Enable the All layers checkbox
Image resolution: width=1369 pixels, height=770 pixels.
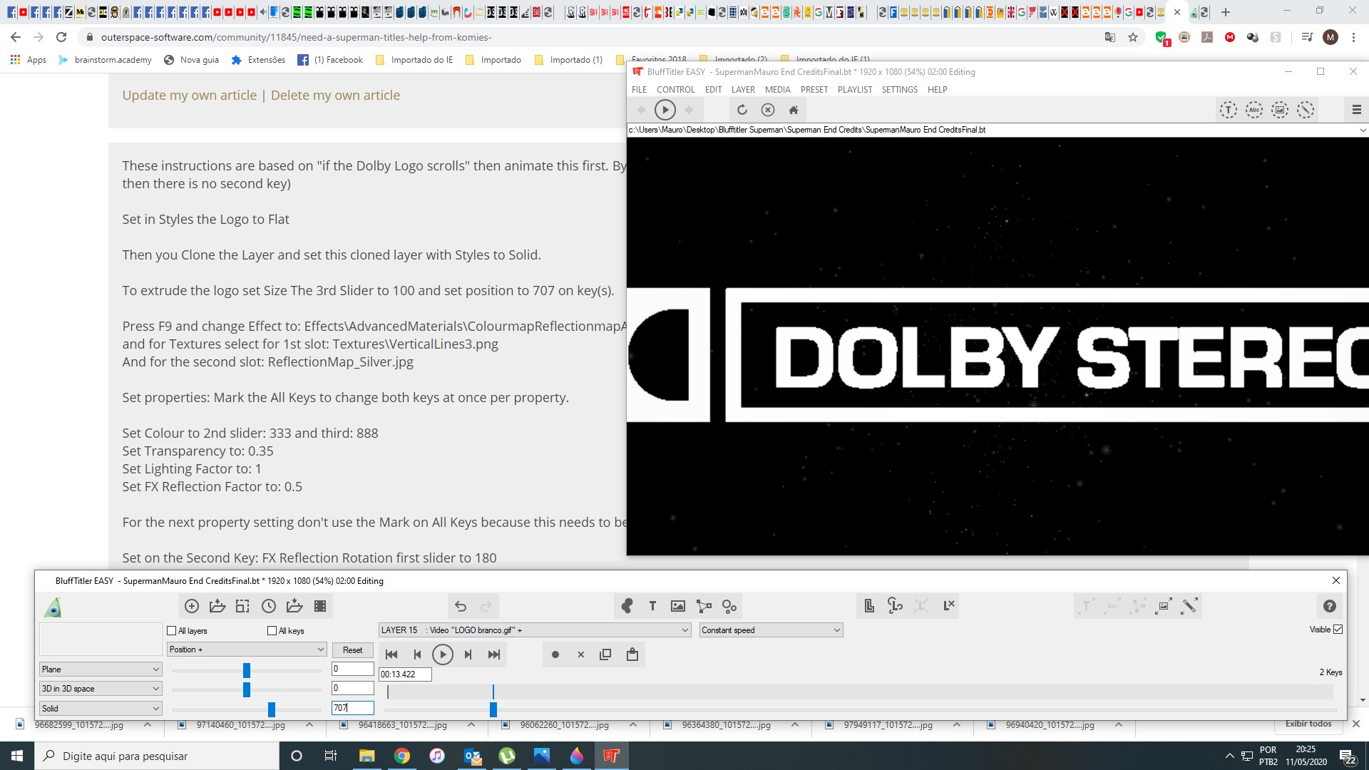[171, 630]
